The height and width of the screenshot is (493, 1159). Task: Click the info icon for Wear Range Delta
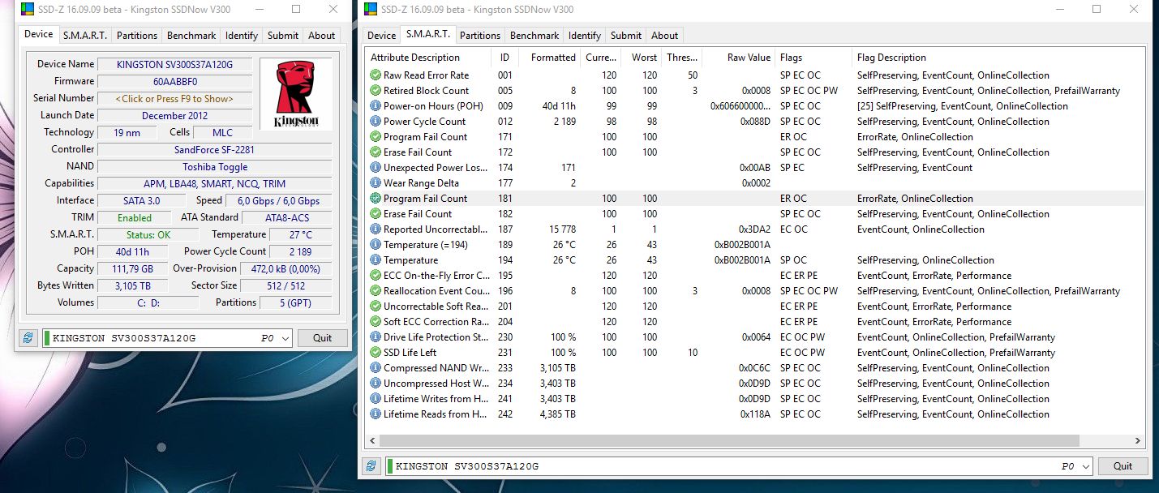click(x=376, y=183)
